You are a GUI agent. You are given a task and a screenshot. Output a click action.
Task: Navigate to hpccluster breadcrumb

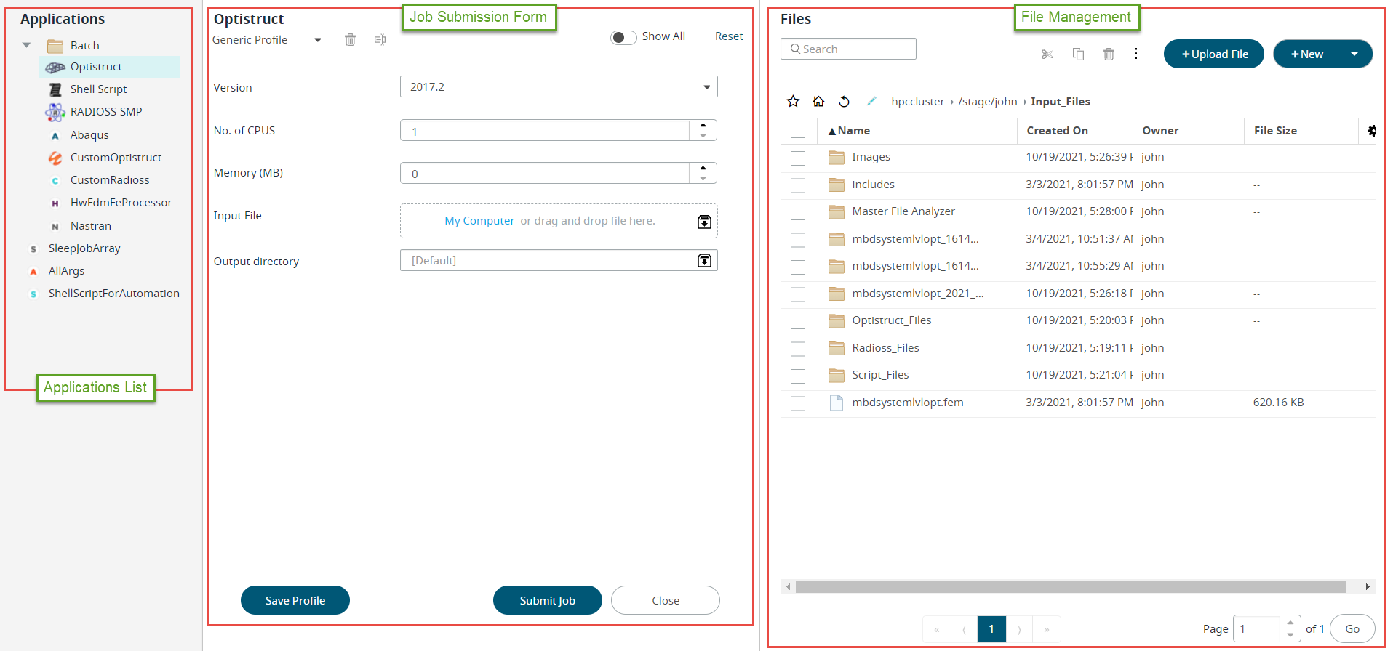(918, 102)
